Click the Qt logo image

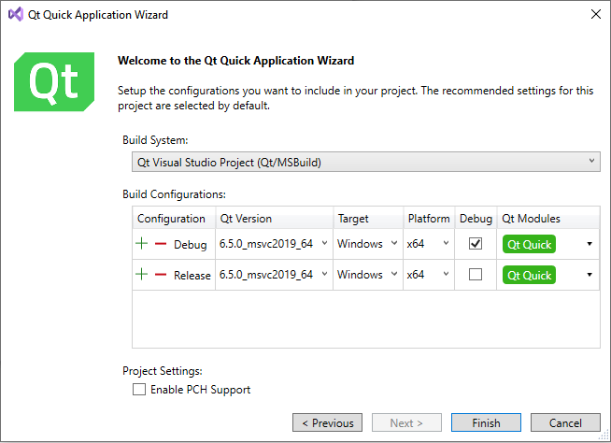pyautogui.click(x=54, y=82)
